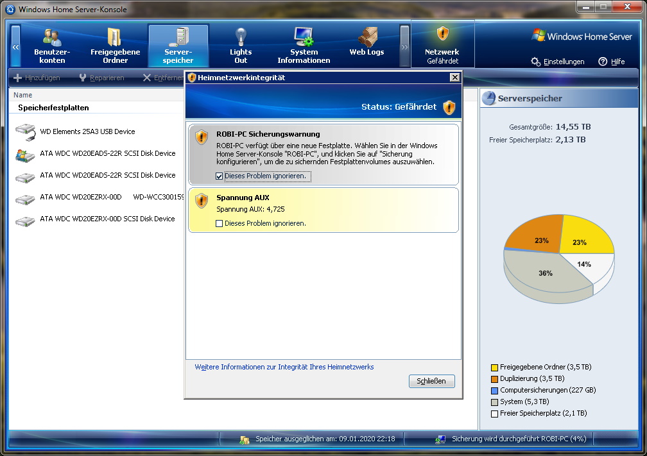Open the Benutzerkonten tab
Viewport: 647px width, 456px height.
tap(52, 46)
